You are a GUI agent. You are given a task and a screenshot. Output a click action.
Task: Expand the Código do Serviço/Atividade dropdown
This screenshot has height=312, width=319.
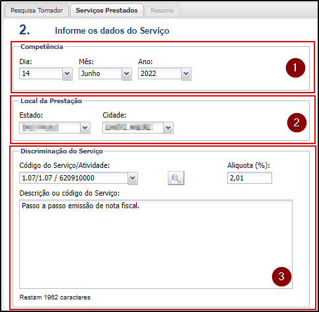pos(133,178)
